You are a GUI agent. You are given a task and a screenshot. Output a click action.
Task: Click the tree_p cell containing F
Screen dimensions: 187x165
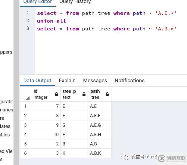pyautogui.click(x=74, y=116)
